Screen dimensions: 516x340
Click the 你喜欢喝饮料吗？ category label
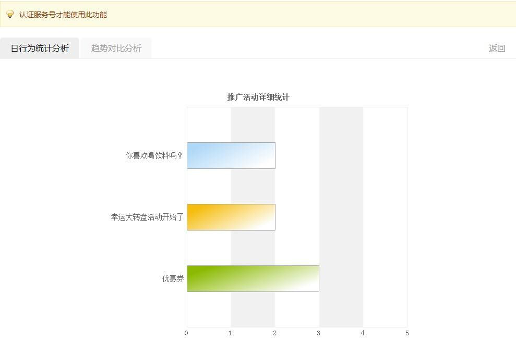coord(154,155)
